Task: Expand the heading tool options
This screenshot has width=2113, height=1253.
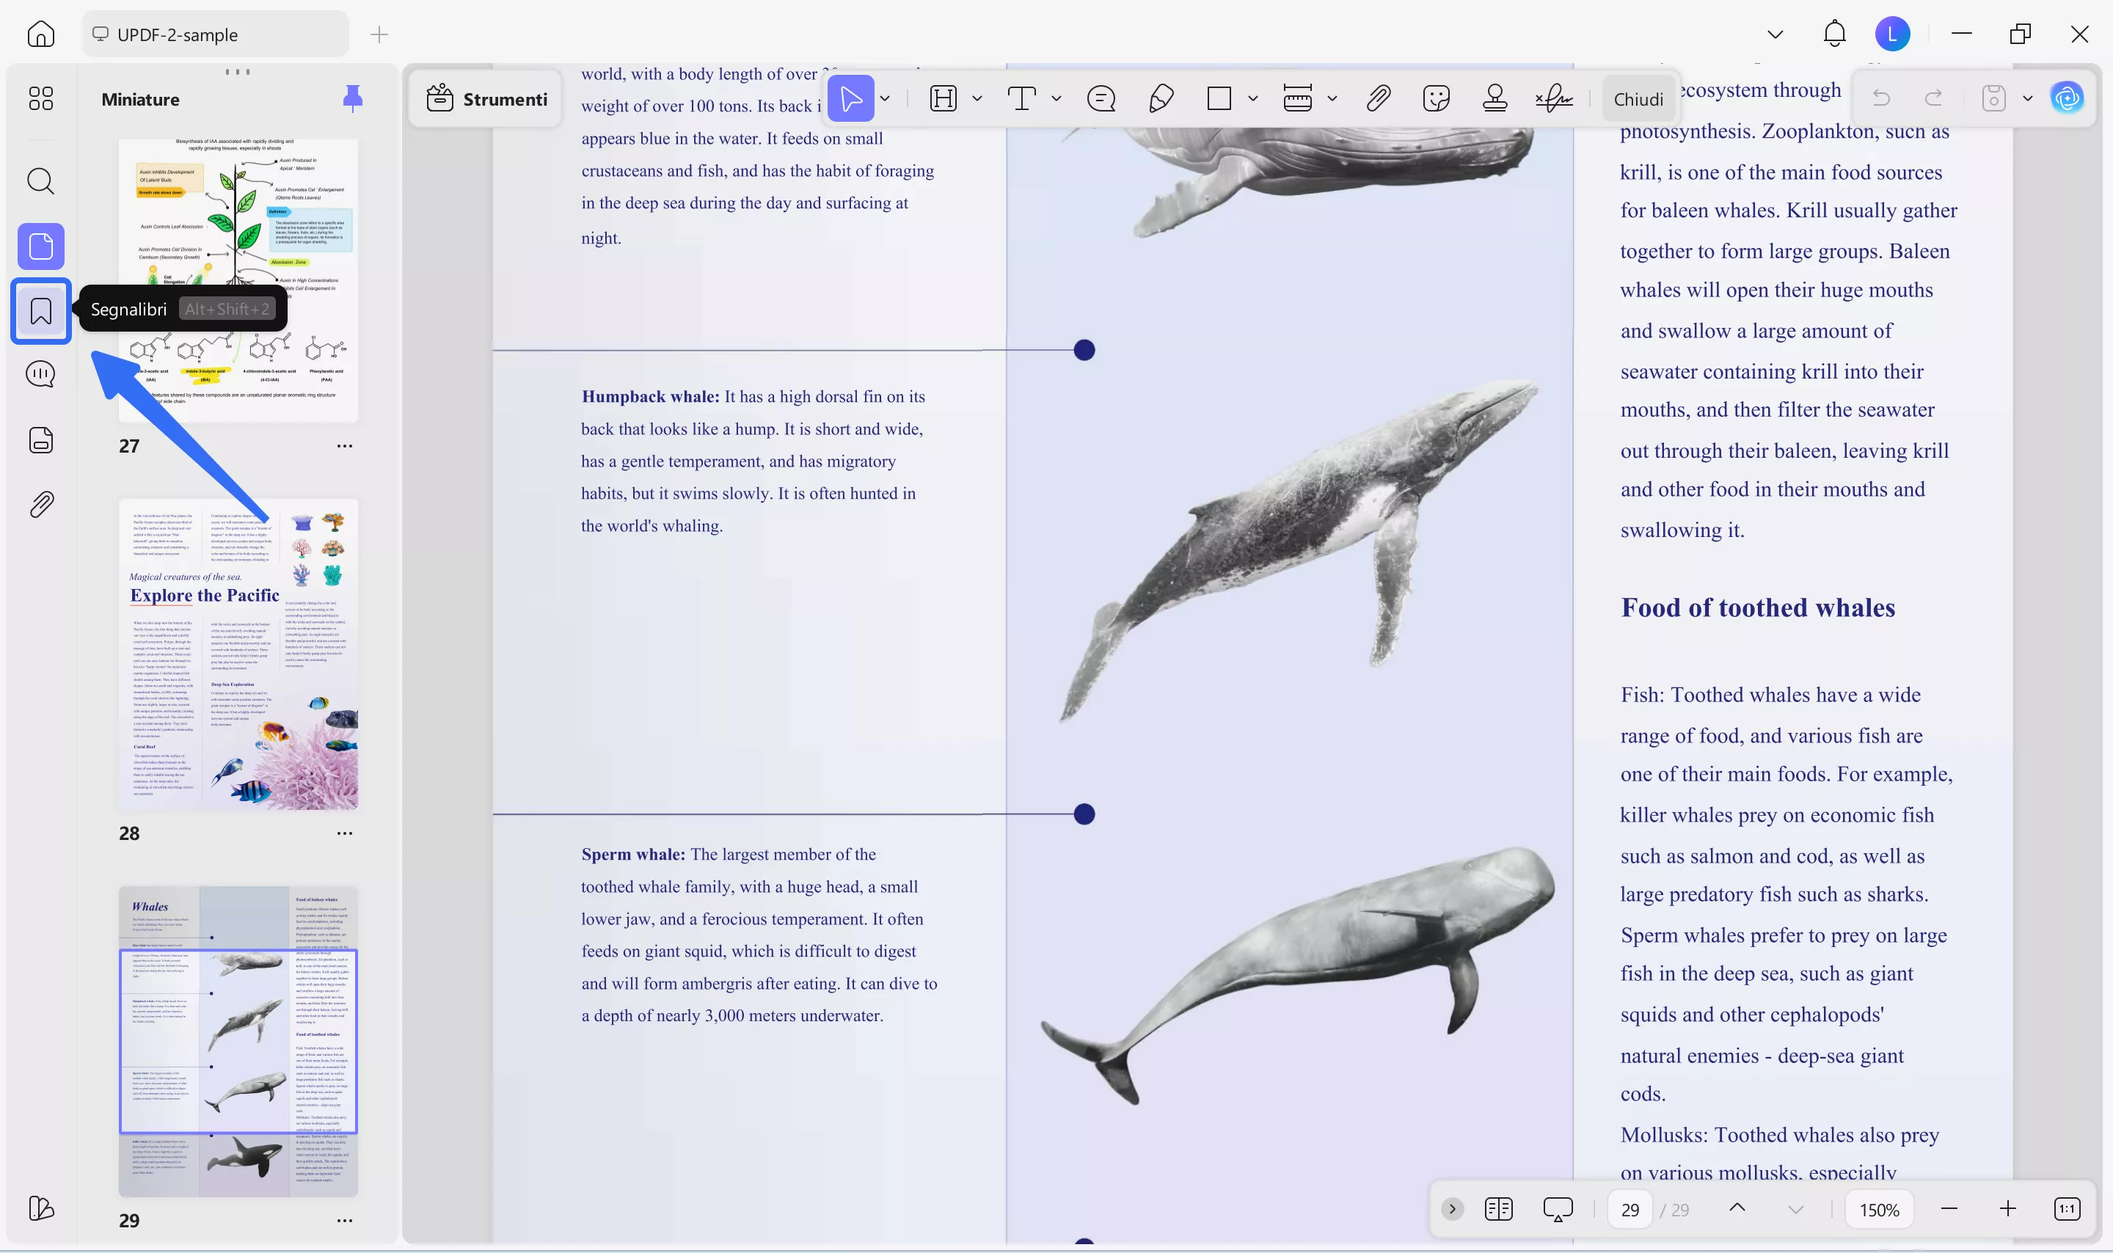Action: click(x=977, y=98)
